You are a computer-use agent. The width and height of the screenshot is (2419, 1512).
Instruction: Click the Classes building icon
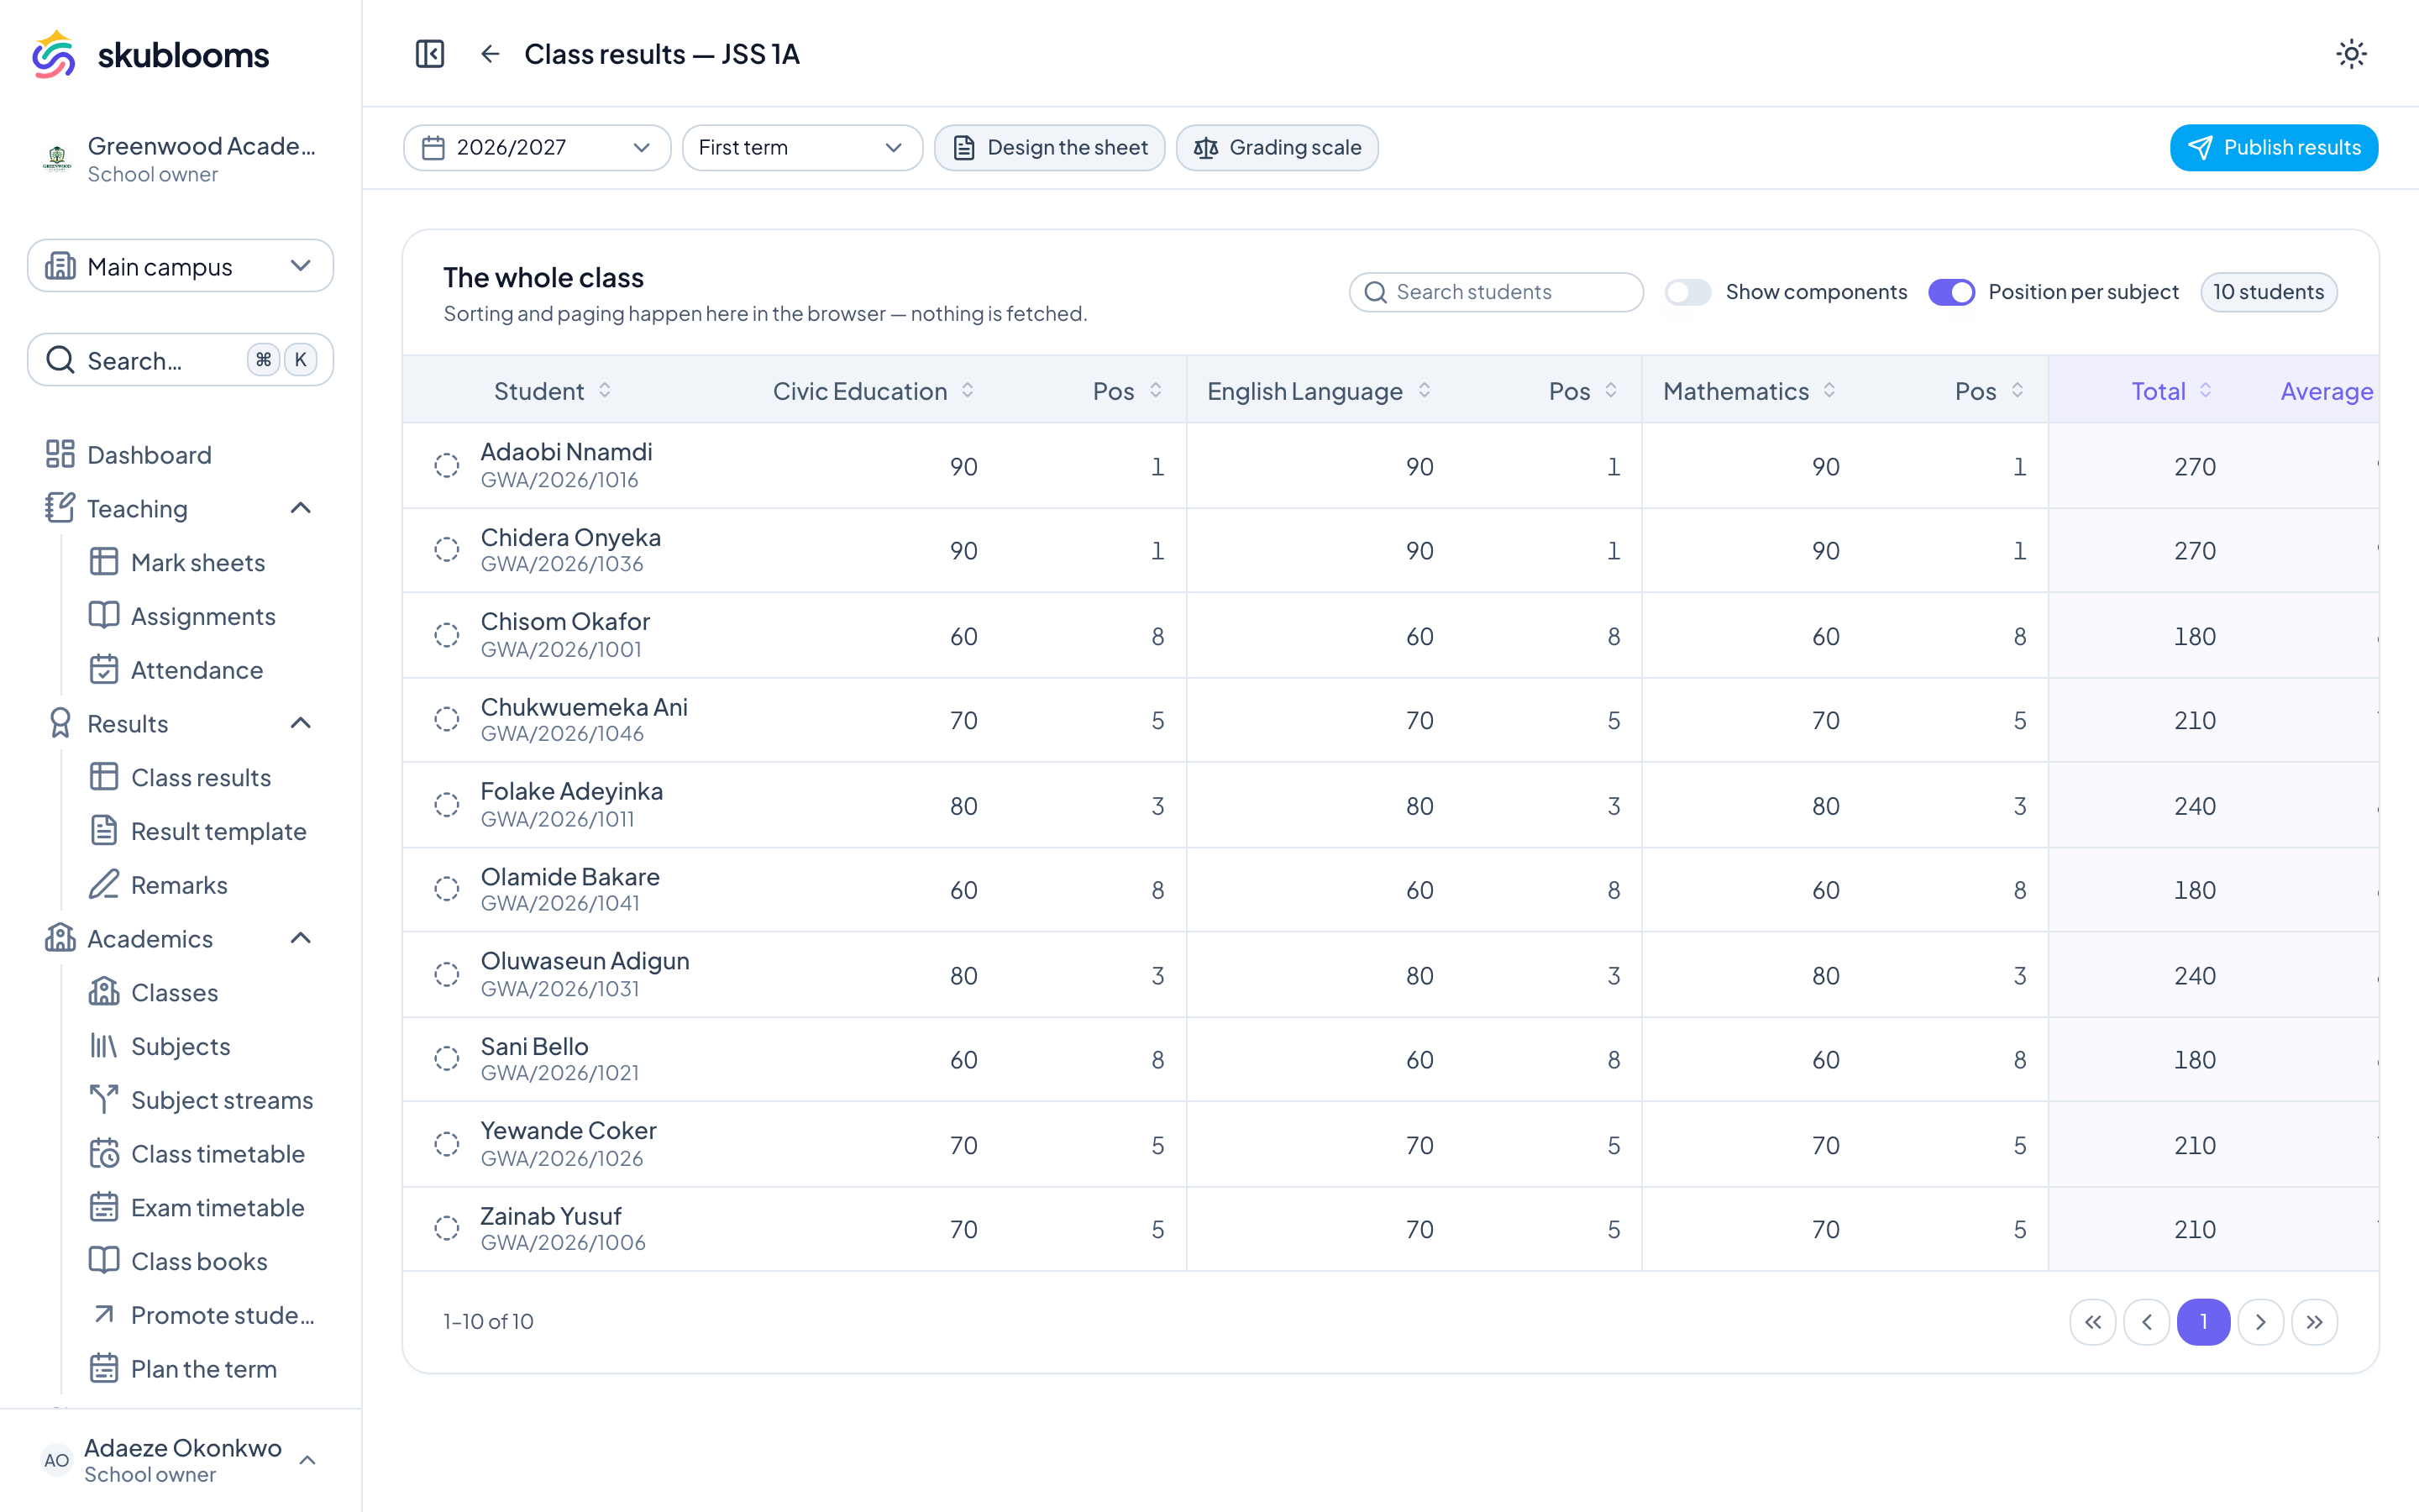[x=104, y=992]
